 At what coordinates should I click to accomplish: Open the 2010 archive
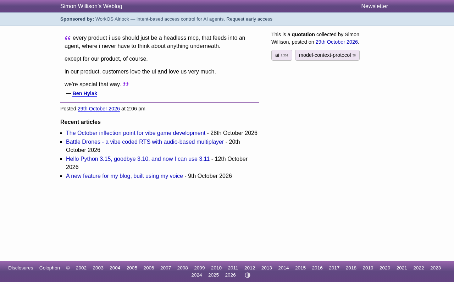click(216, 268)
